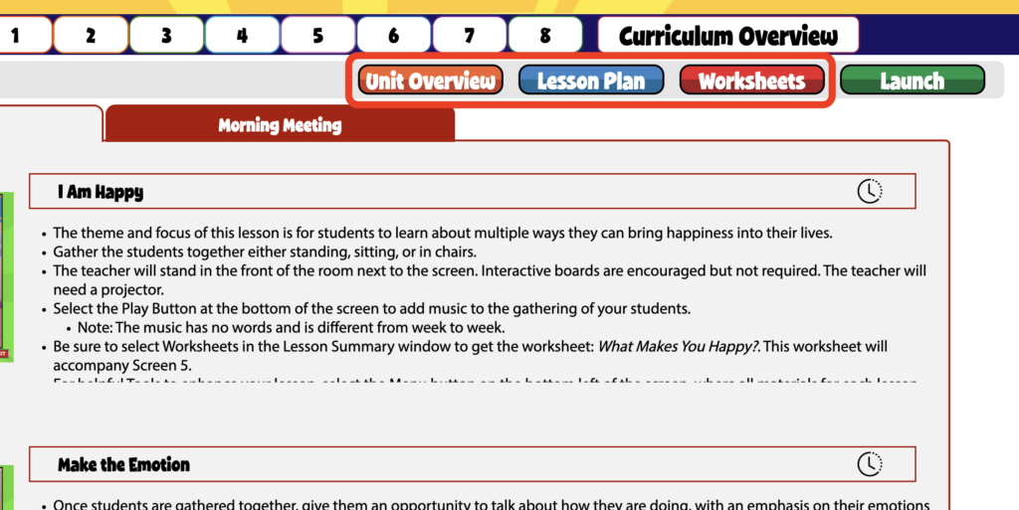
Task: Select unit number 6
Action: pyautogui.click(x=394, y=35)
